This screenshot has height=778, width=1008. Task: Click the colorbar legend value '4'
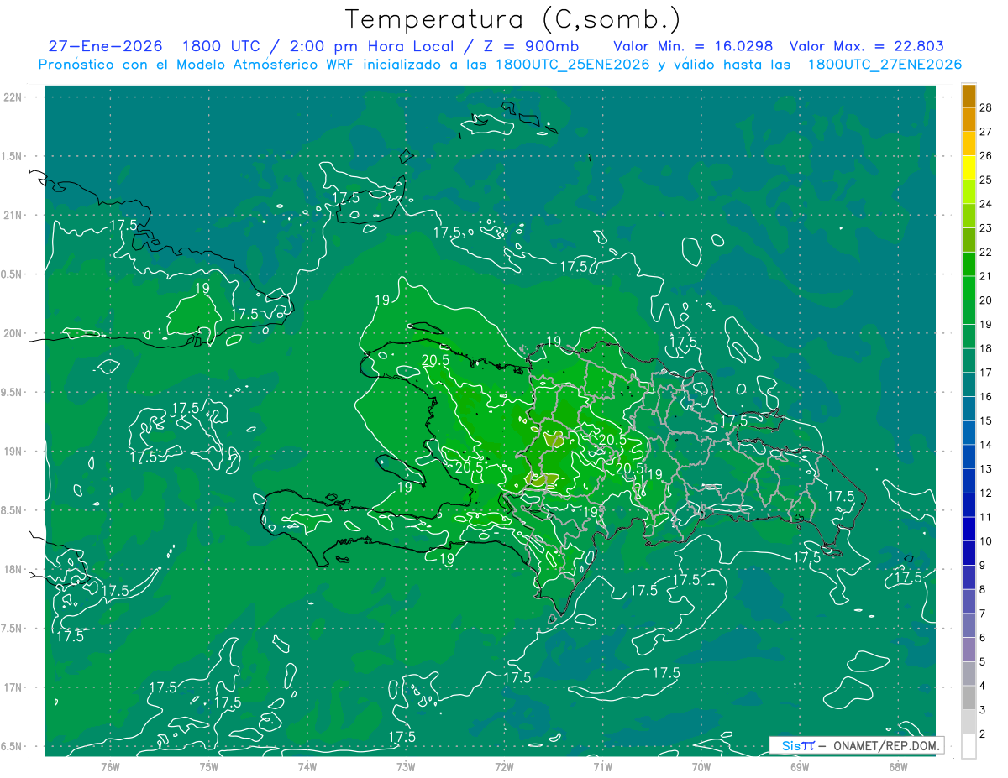(983, 687)
